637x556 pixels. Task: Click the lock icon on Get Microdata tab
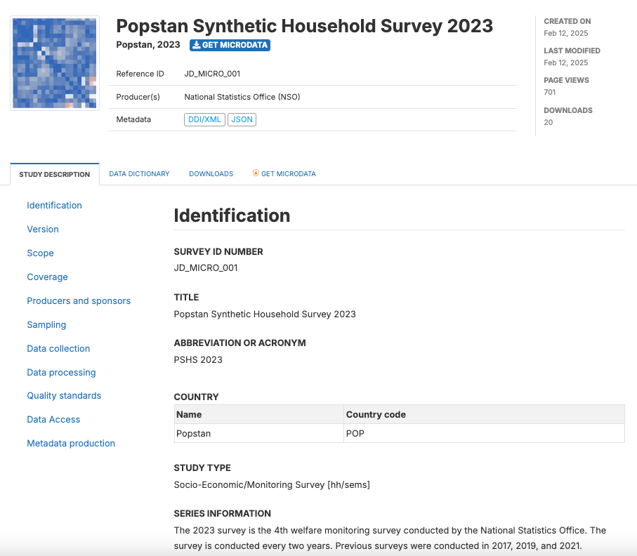pos(256,173)
